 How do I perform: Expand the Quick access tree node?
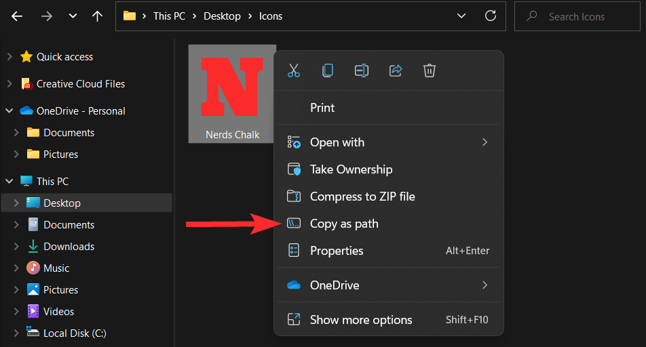tap(9, 57)
